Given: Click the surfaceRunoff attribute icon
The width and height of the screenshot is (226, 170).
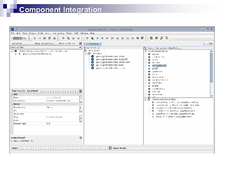Looking at the screenshot, I should tap(149, 66).
